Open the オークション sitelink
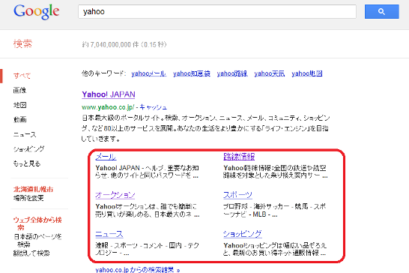This screenshot has height=273, width=409. pos(115,195)
